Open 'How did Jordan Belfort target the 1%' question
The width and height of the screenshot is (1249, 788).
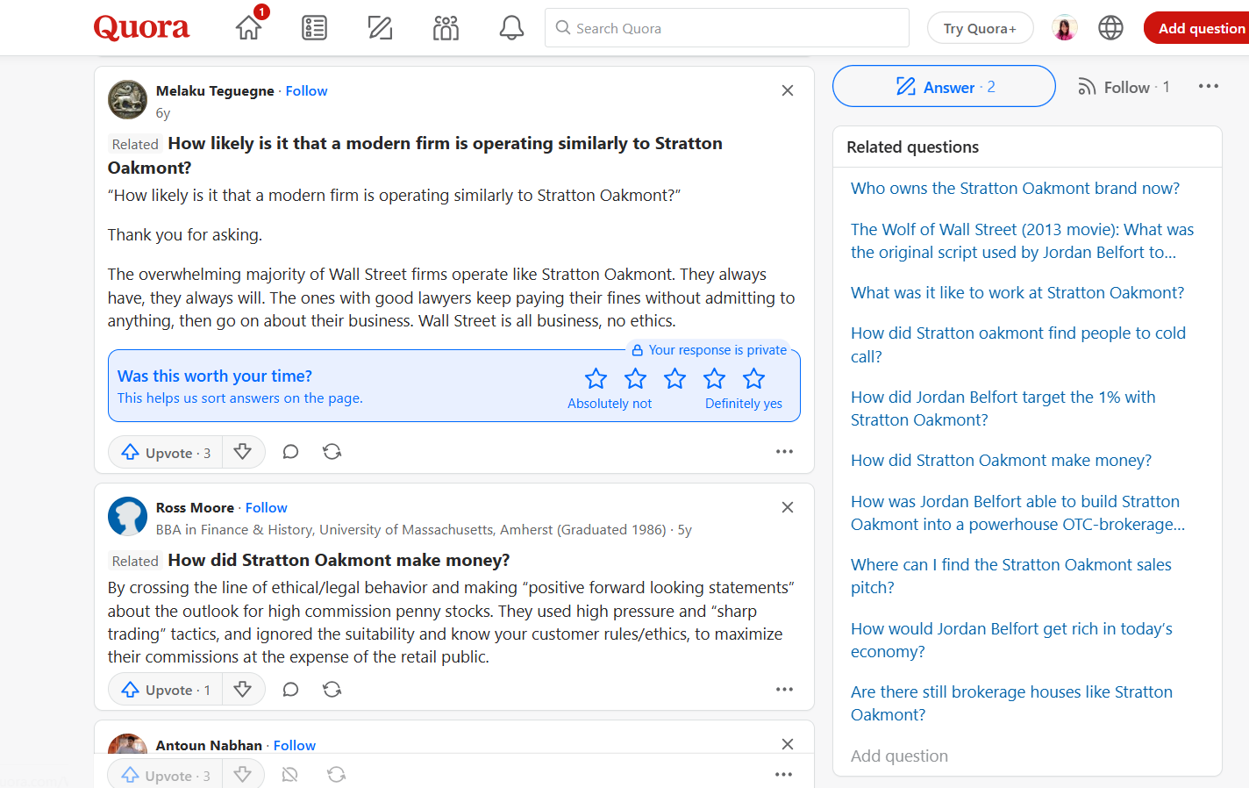tap(1003, 408)
